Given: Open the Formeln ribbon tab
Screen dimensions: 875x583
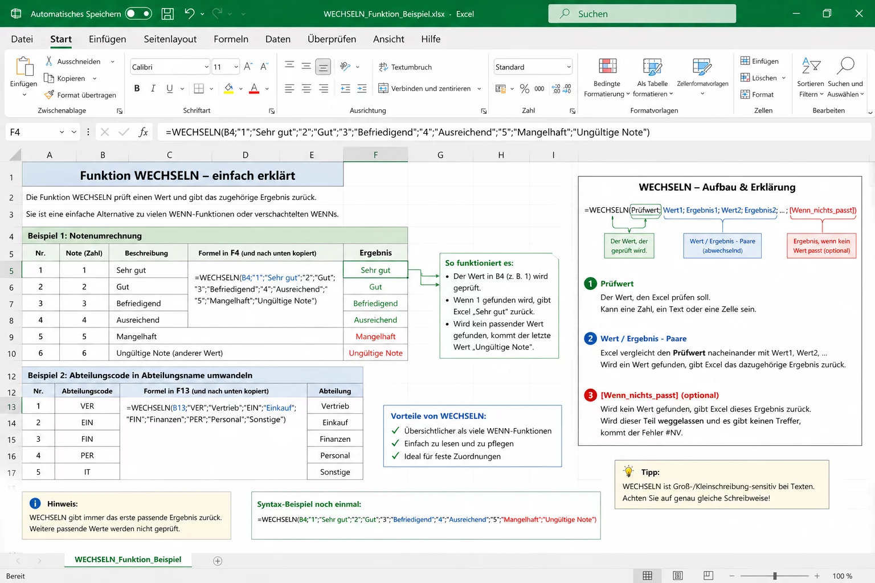Looking at the screenshot, I should point(231,39).
